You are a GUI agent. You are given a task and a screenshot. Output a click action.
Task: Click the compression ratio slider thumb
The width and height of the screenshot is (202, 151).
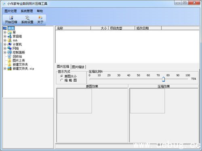point(163,79)
